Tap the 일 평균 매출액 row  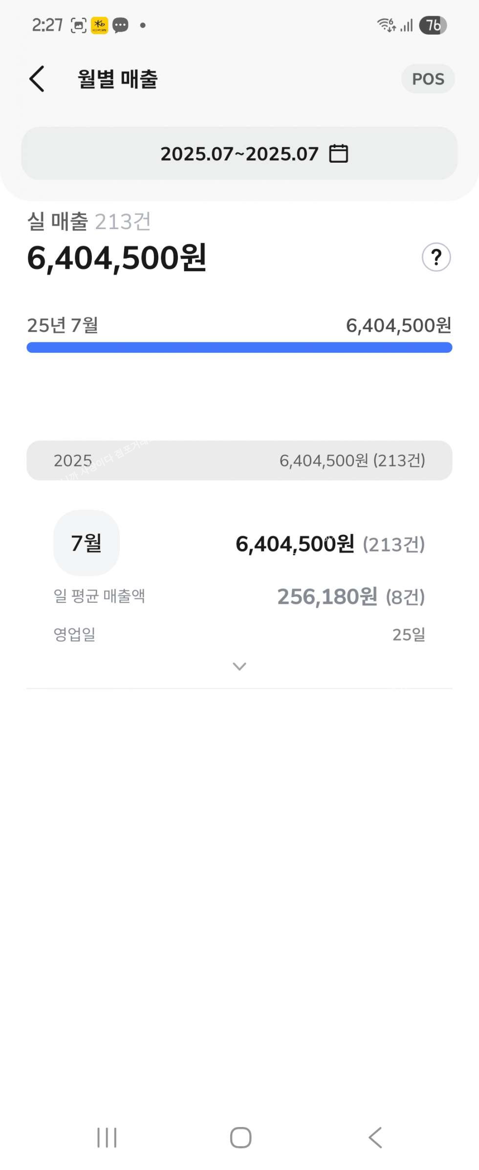coord(239,596)
